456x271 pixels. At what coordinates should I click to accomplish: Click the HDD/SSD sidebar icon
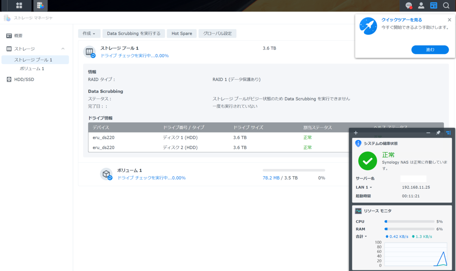(x=9, y=79)
